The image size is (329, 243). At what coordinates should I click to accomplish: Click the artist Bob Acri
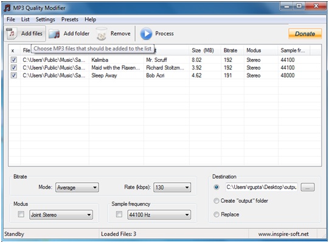pos(155,75)
